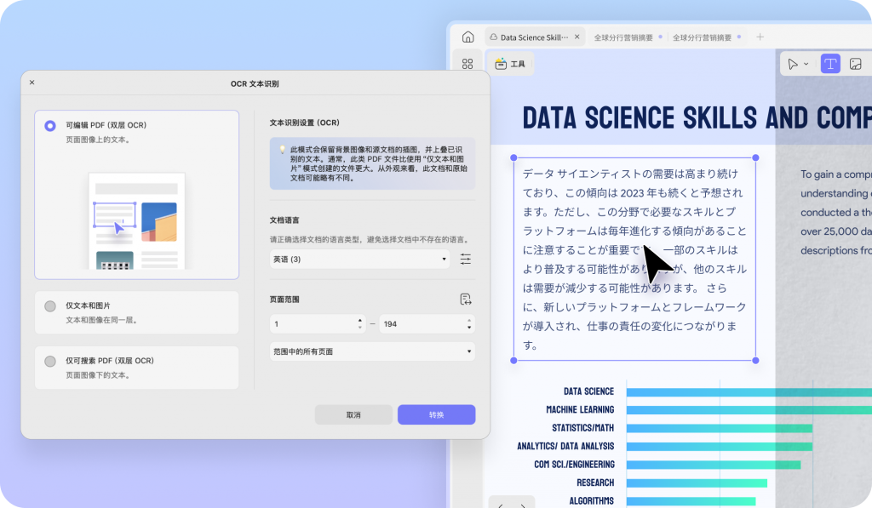The height and width of the screenshot is (508, 872).
Task: Click the 文本识别设置 (OCR) heading
Action: point(304,123)
